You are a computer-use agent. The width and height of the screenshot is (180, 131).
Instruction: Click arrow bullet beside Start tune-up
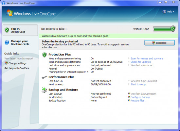(129, 84)
